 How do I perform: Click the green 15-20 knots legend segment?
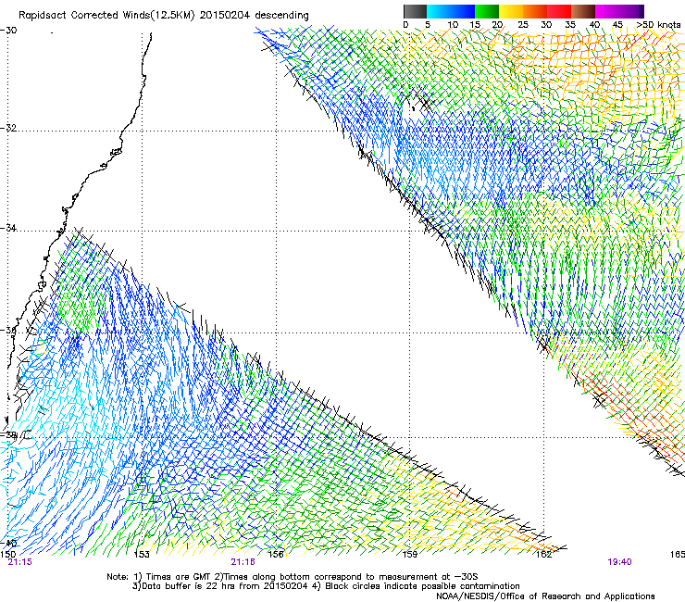pos(487,11)
